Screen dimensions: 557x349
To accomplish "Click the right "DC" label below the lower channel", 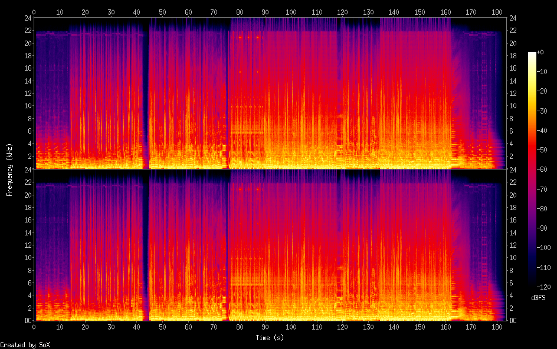I will tap(513, 321).
